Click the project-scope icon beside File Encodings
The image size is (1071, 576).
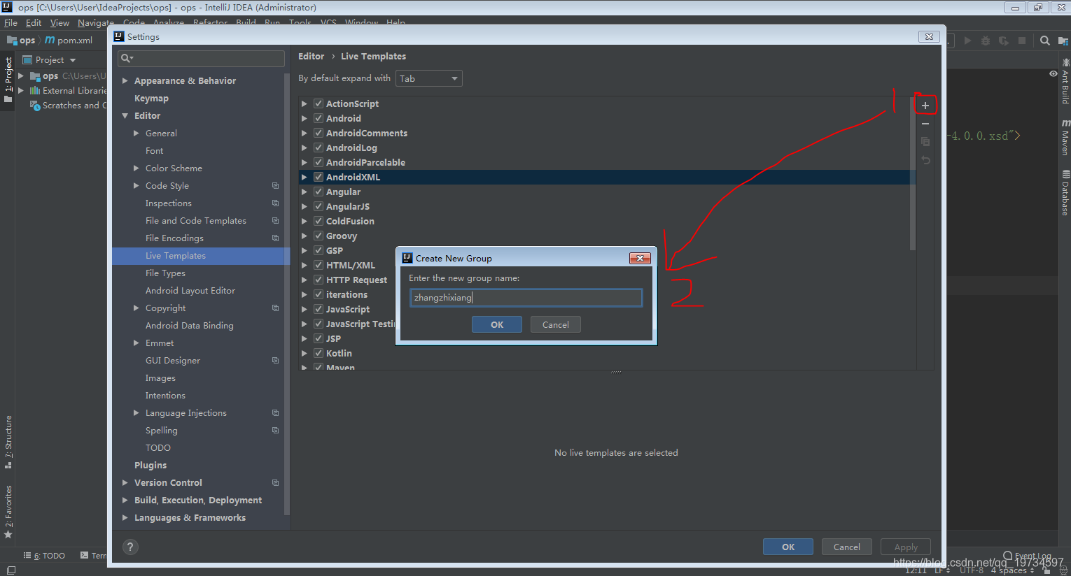click(x=275, y=238)
